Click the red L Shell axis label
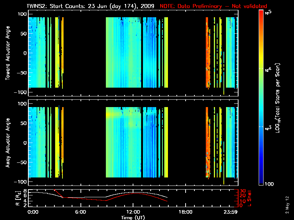The height and width of the screenshot is (220, 294). [249, 198]
